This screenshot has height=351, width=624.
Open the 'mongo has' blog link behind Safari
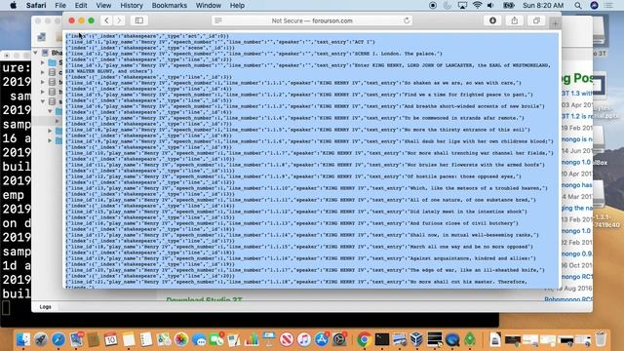coord(577,185)
